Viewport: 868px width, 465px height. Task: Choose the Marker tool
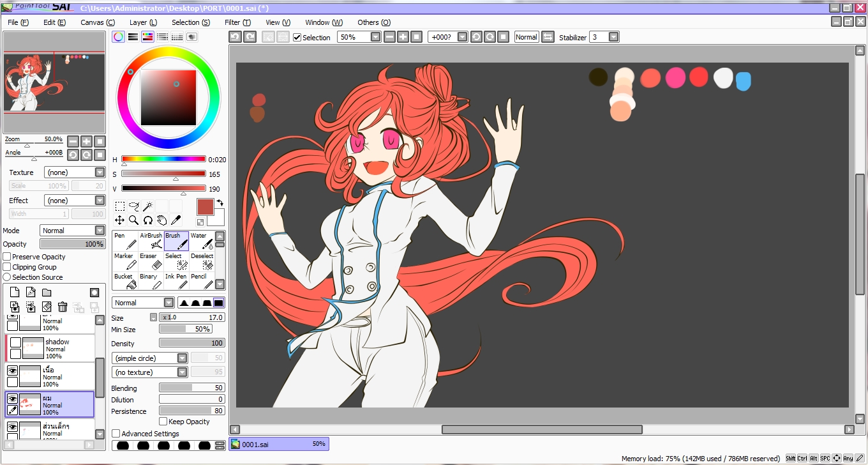tap(125, 261)
